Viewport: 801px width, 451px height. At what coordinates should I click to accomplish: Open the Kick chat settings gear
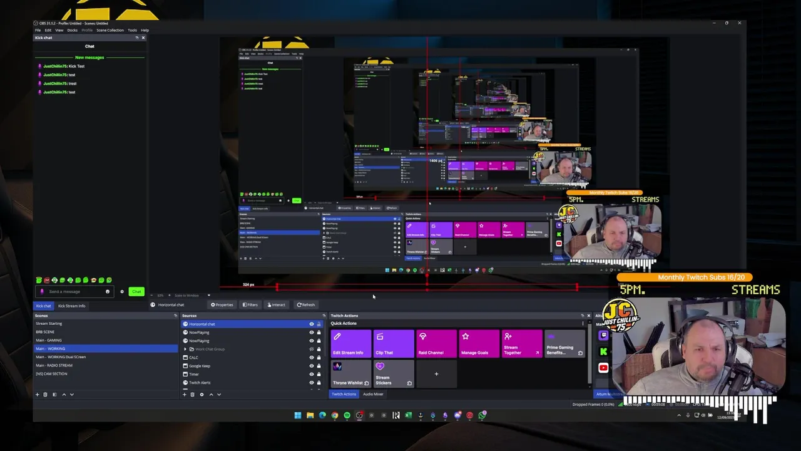pyautogui.click(x=122, y=291)
